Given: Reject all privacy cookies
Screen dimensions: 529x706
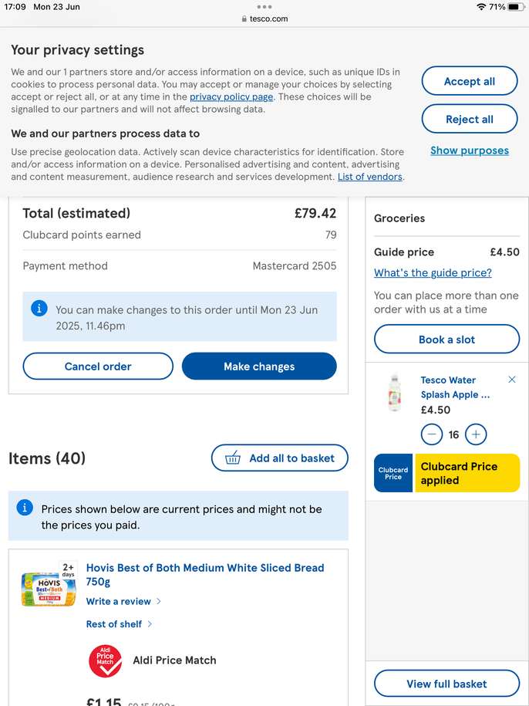Looking at the screenshot, I should pos(469,120).
